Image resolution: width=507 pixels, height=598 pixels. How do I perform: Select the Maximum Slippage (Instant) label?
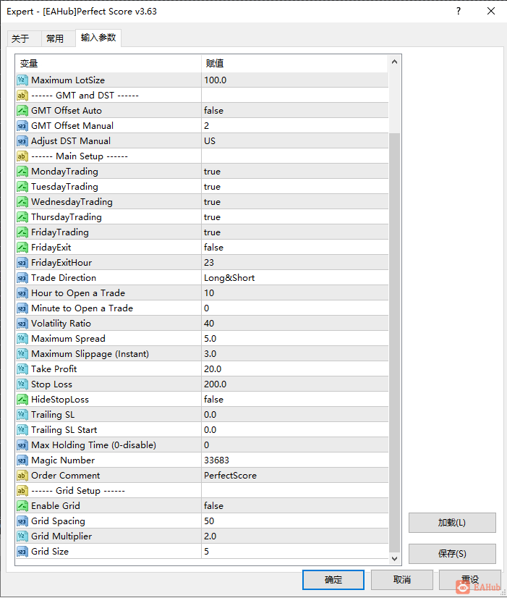tap(90, 354)
